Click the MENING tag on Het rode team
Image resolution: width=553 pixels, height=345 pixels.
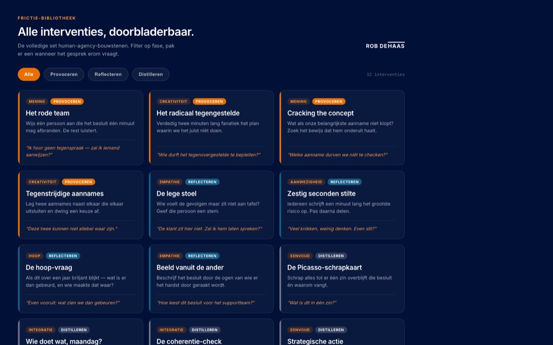coord(37,101)
